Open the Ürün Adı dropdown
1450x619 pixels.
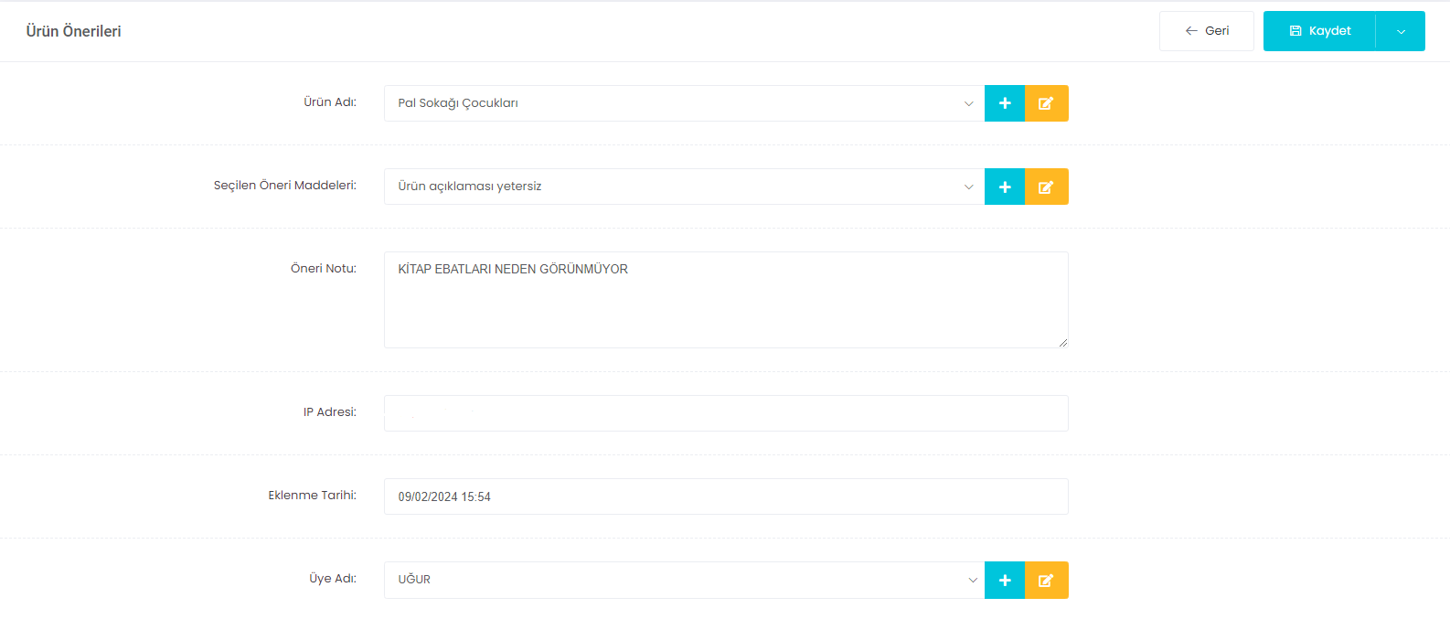point(684,103)
